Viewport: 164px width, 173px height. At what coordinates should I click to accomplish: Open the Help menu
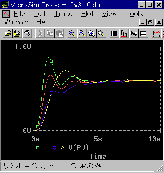pyautogui.click(x=44, y=22)
